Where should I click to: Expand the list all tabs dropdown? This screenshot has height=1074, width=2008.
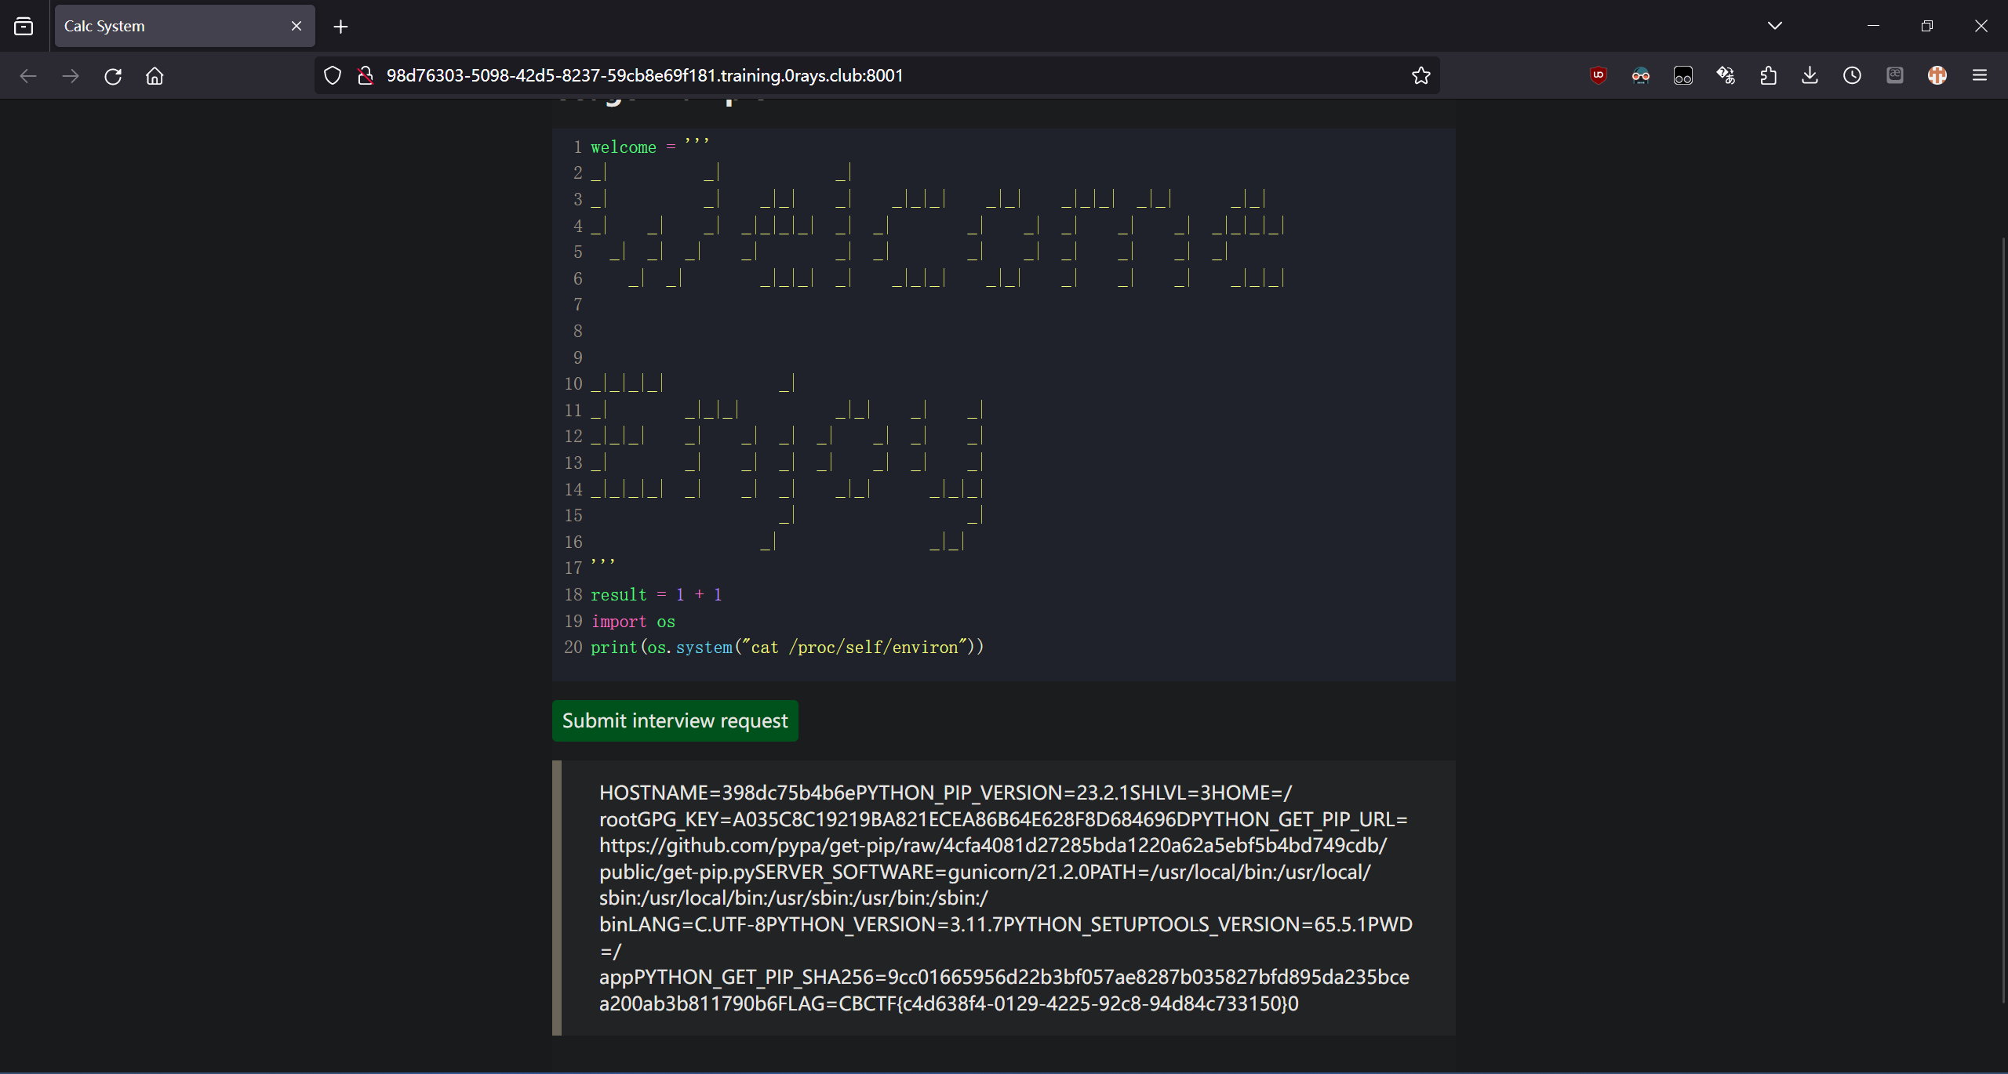tap(1774, 26)
